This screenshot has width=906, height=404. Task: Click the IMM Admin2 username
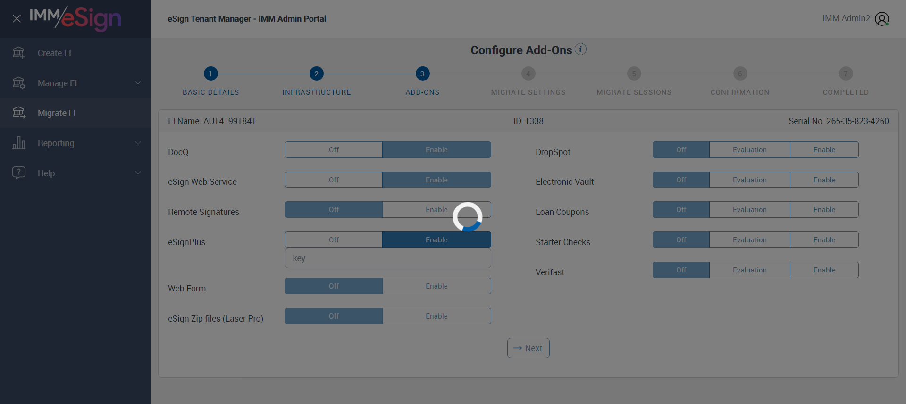pos(846,18)
